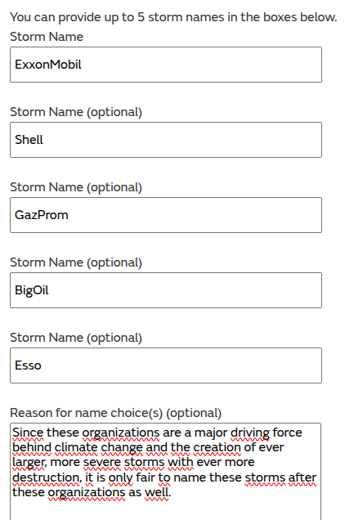Click into the Shell storm name field
This screenshot has height=520, width=345.
(166, 140)
